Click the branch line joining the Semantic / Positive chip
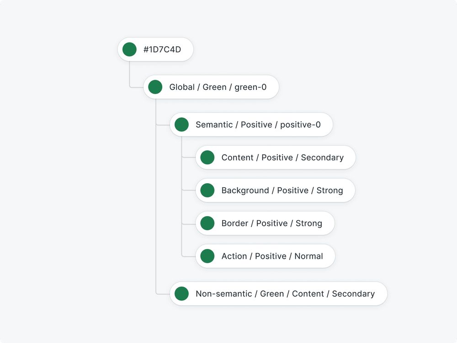The width and height of the screenshot is (457, 343). click(163, 125)
